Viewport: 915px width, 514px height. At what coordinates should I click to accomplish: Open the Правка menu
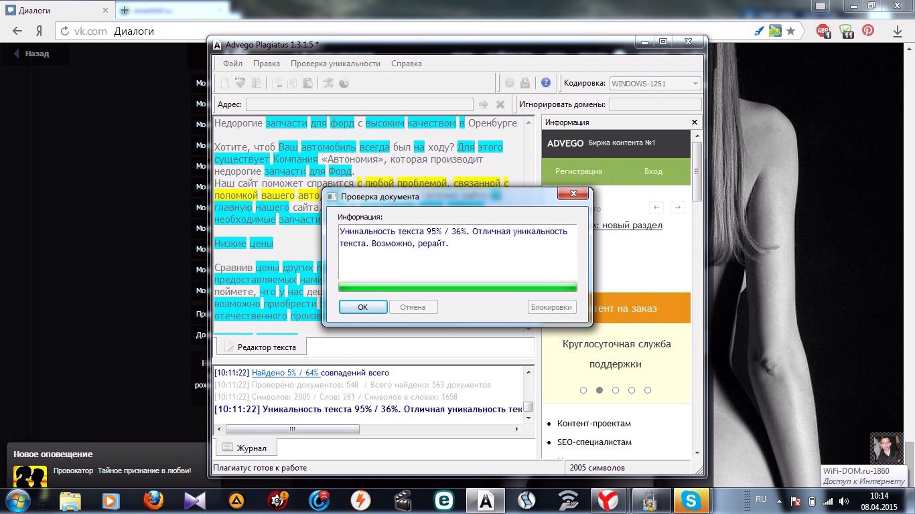(267, 64)
